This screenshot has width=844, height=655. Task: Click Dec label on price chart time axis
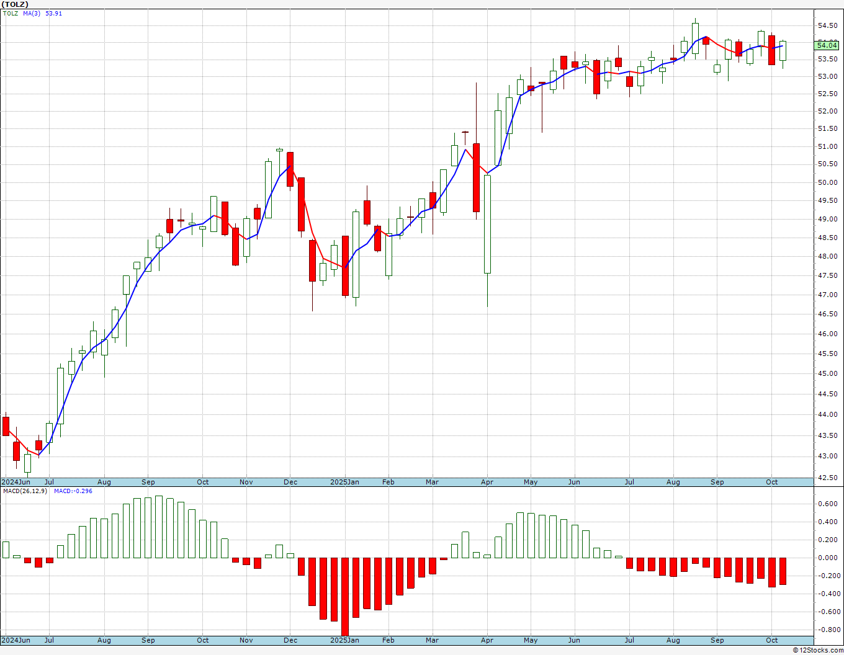click(290, 482)
